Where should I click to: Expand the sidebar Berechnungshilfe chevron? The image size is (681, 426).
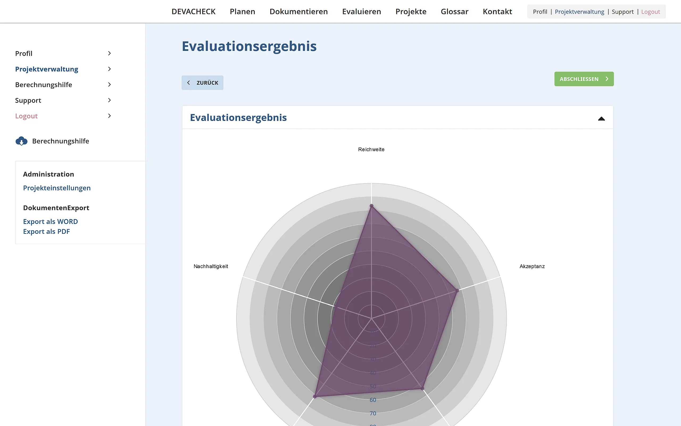coord(110,84)
